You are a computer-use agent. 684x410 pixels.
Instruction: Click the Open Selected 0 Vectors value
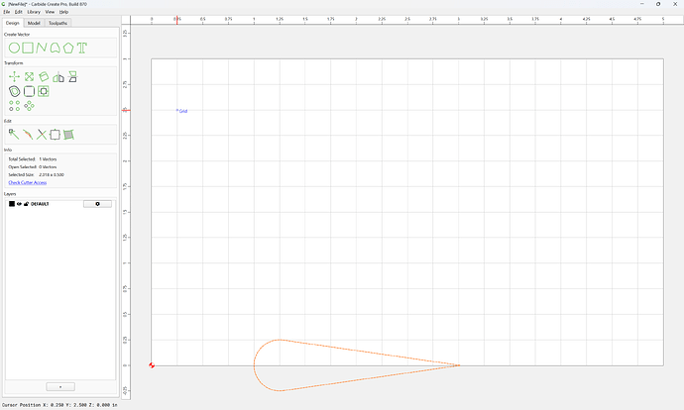tap(48, 167)
